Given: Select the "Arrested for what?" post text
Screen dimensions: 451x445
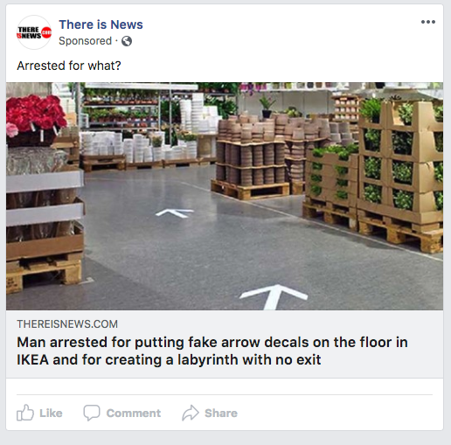Looking at the screenshot, I should pos(69,66).
